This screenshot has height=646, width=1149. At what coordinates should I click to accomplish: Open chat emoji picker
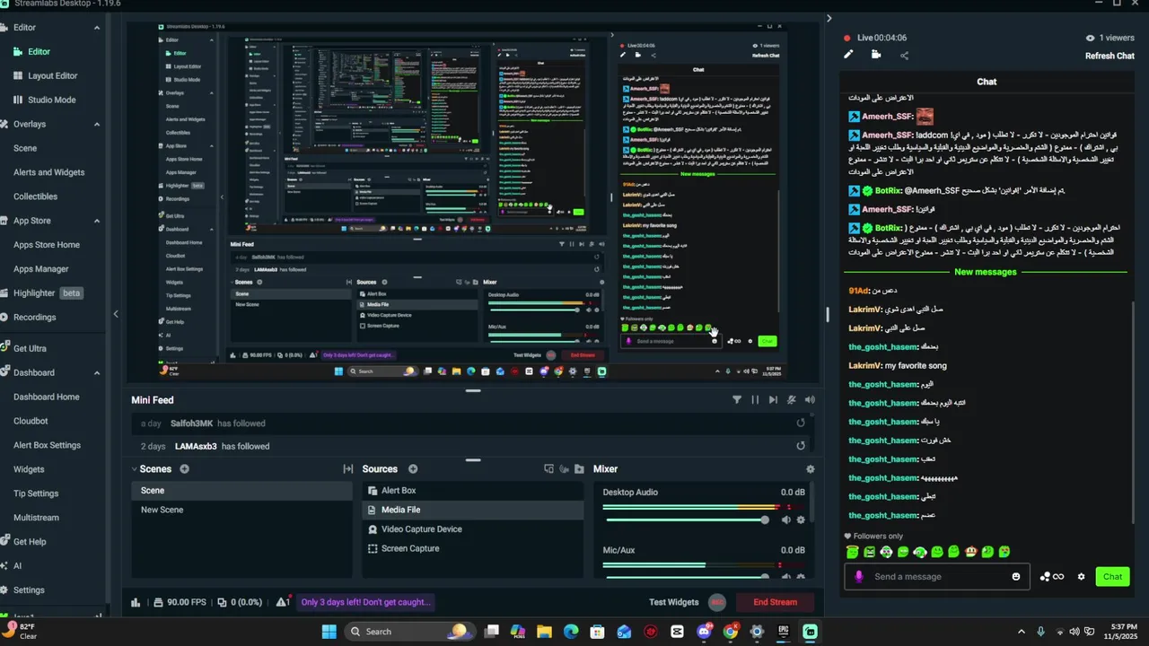tap(1016, 577)
